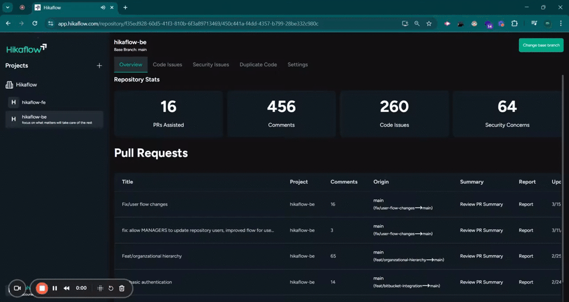Bookmark this page with the star icon
Image resolution: width=569 pixels, height=302 pixels.
[x=429, y=24]
